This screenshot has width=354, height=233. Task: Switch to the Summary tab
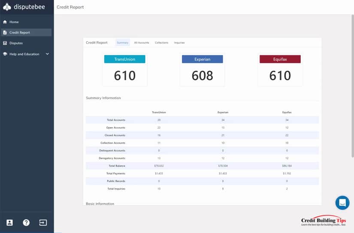[123, 42]
